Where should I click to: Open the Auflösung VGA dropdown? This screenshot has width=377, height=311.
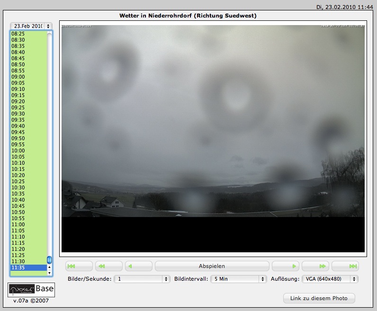330,279
